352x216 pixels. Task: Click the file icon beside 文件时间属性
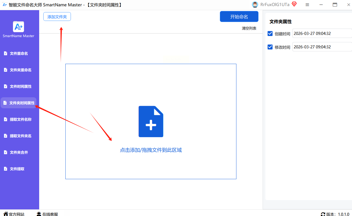pyautogui.click(x=6, y=87)
